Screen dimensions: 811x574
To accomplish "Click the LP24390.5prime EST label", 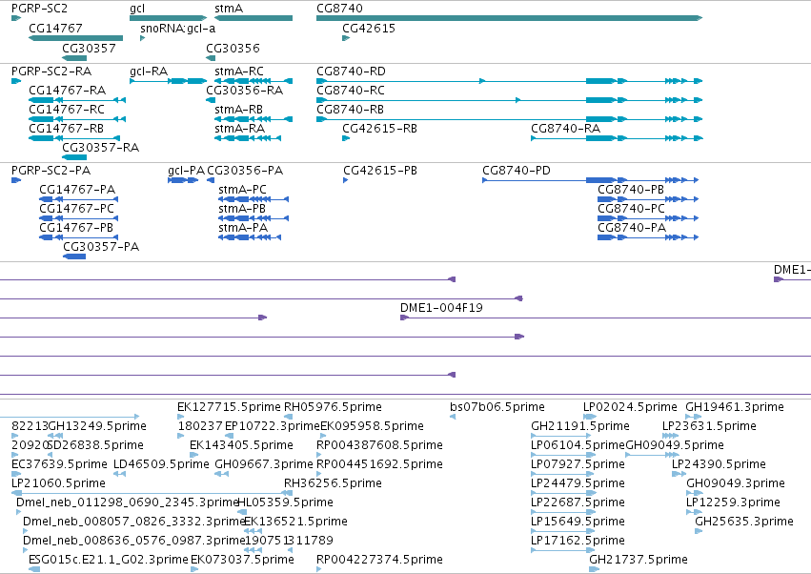I will [x=719, y=464].
